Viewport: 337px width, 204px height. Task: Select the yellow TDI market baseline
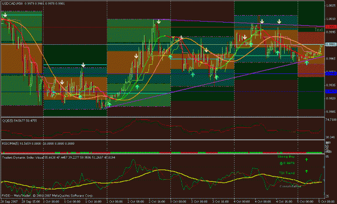click(161, 170)
